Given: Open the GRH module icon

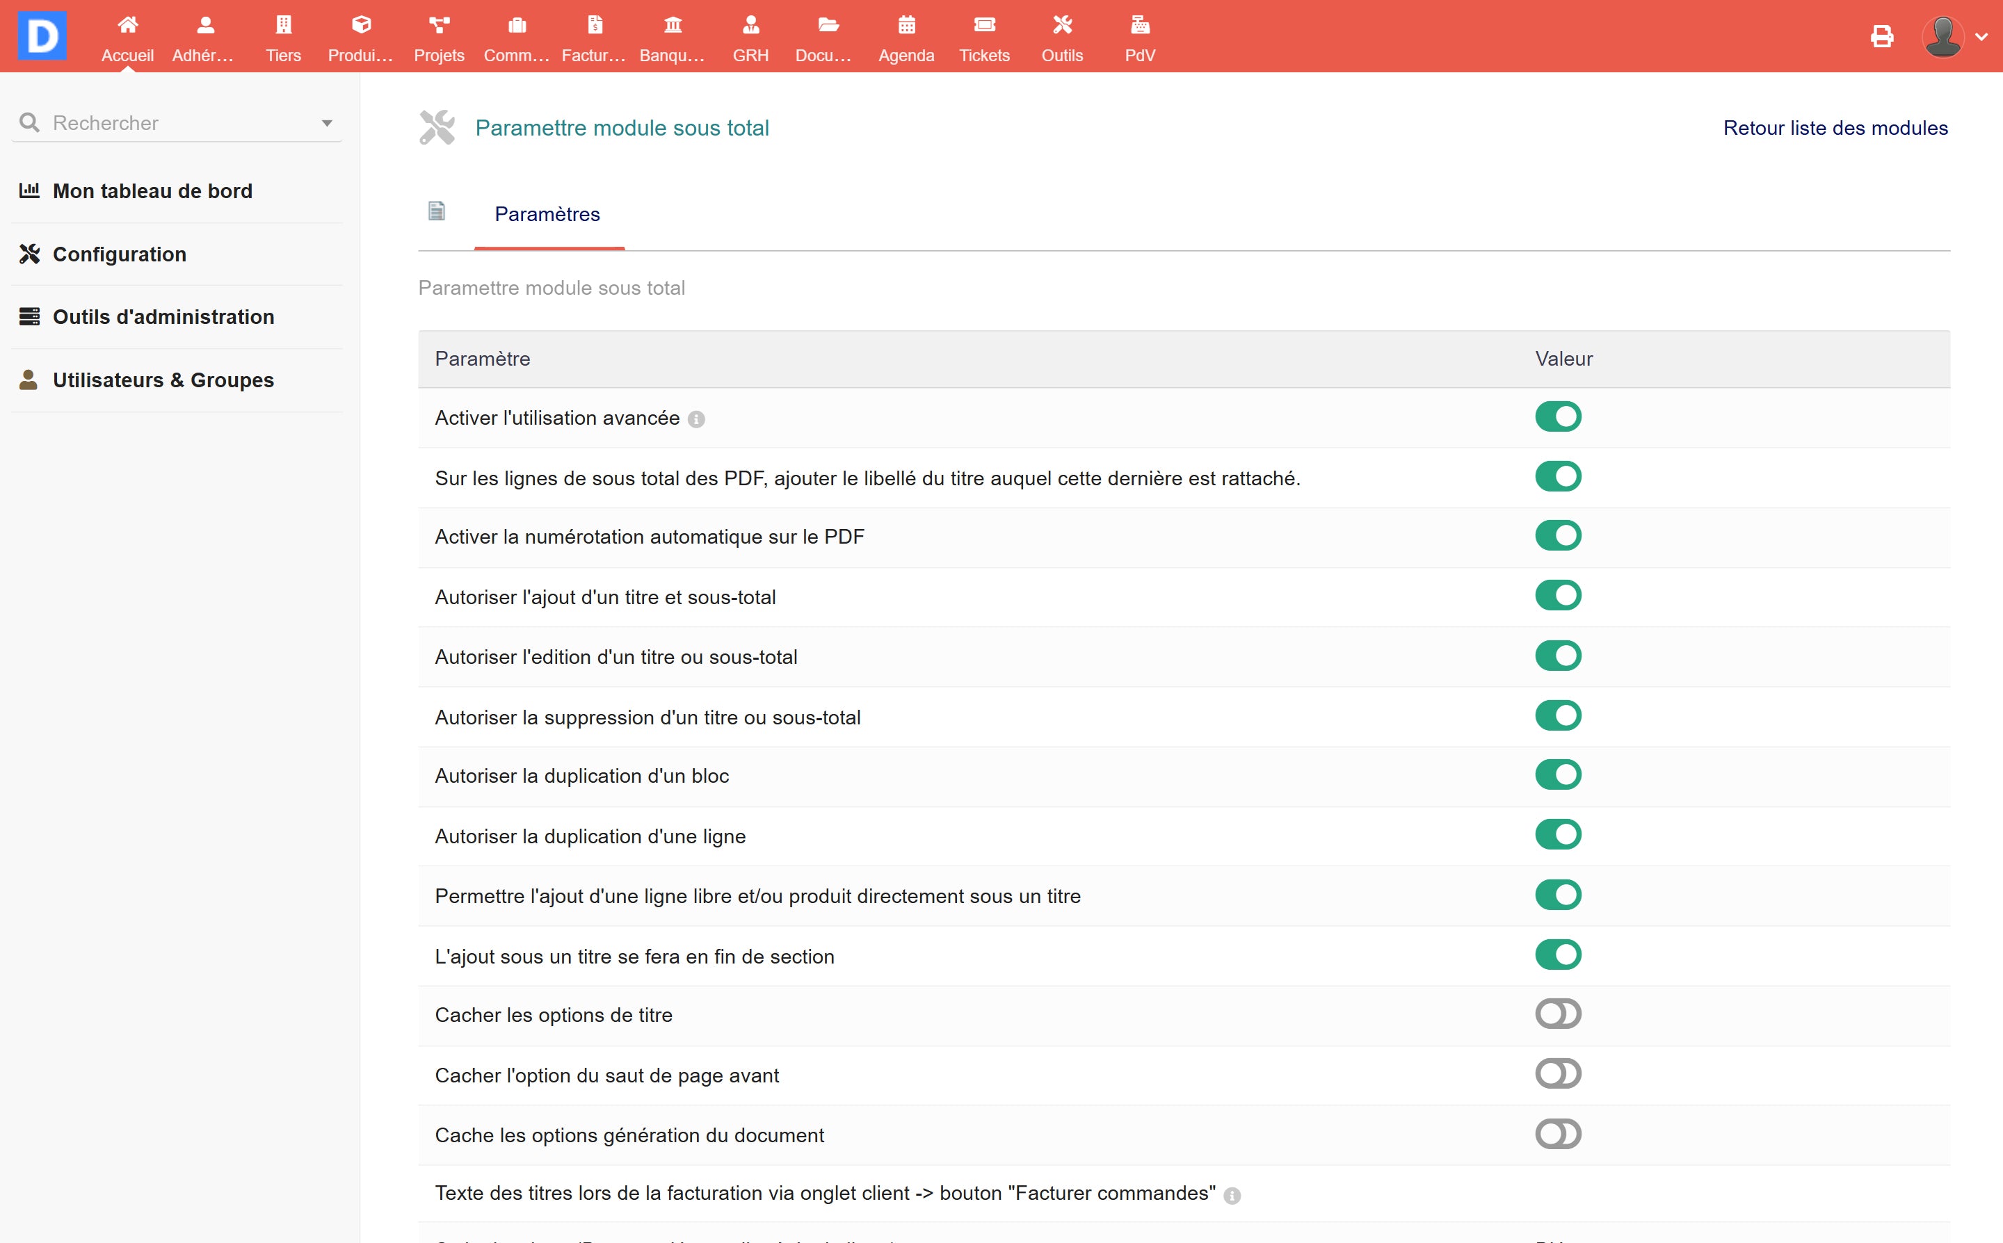Looking at the screenshot, I should click(x=750, y=26).
